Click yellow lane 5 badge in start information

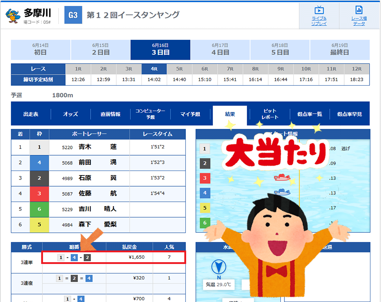coord(204,208)
